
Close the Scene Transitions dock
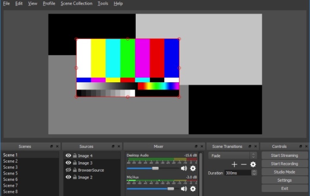tap(256, 146)
